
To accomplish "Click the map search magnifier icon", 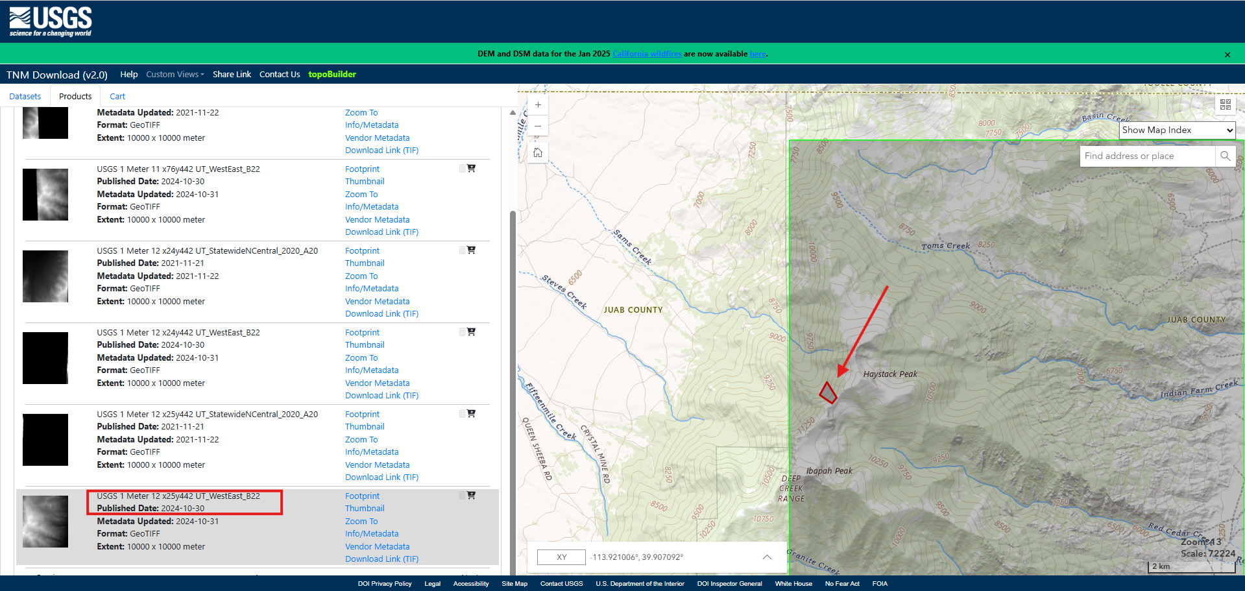I will (1225, 156).
